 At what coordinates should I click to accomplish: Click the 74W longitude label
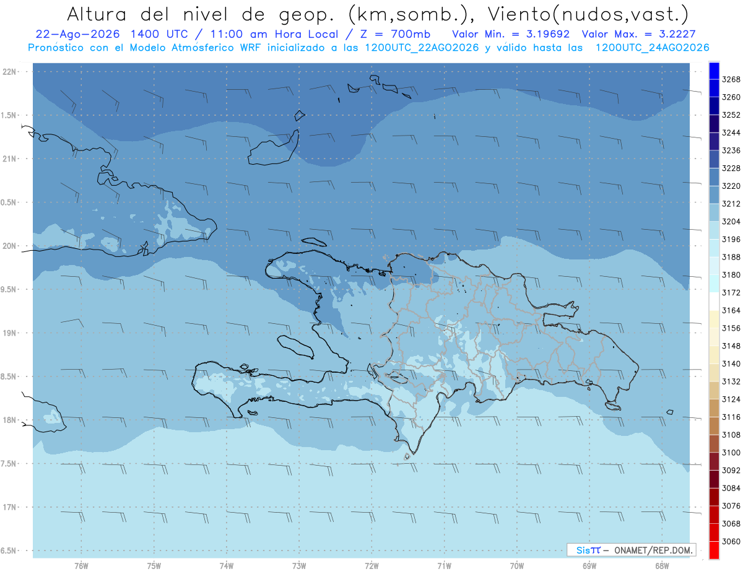227,566
